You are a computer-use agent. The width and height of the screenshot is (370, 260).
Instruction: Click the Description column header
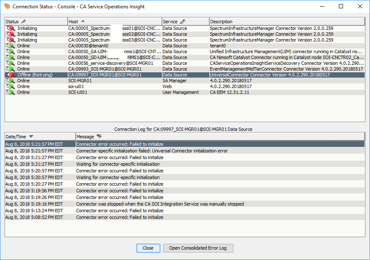coord(287,22)
